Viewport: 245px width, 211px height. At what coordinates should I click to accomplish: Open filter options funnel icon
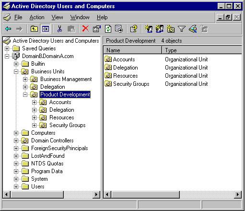pyautogui.click(x=182, y=29)
